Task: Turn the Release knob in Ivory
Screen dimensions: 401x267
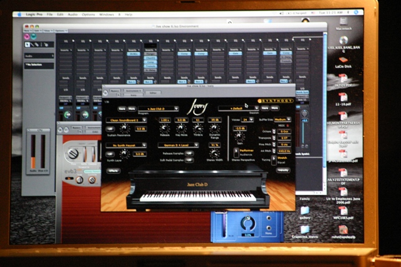Action: pos(165,129)
